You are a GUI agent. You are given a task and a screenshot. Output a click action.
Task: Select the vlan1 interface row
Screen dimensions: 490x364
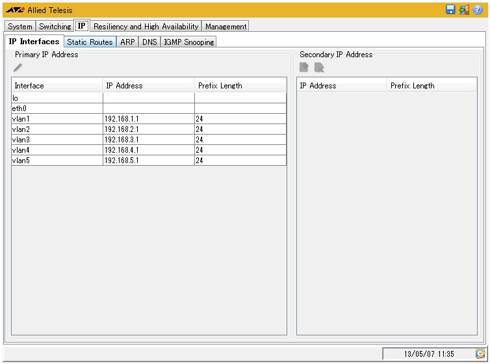coord(57,119)
